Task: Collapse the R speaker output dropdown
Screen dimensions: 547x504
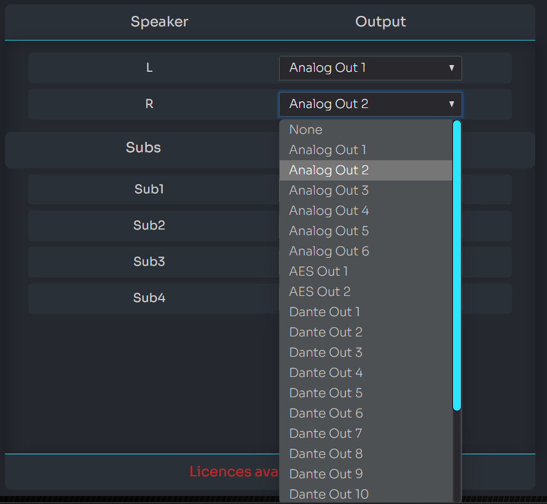Action: 370,104
